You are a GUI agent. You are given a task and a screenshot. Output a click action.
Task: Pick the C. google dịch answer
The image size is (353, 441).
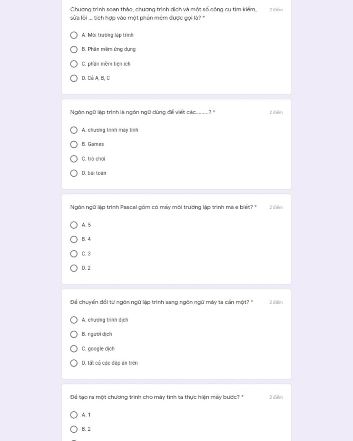[74, 349]
